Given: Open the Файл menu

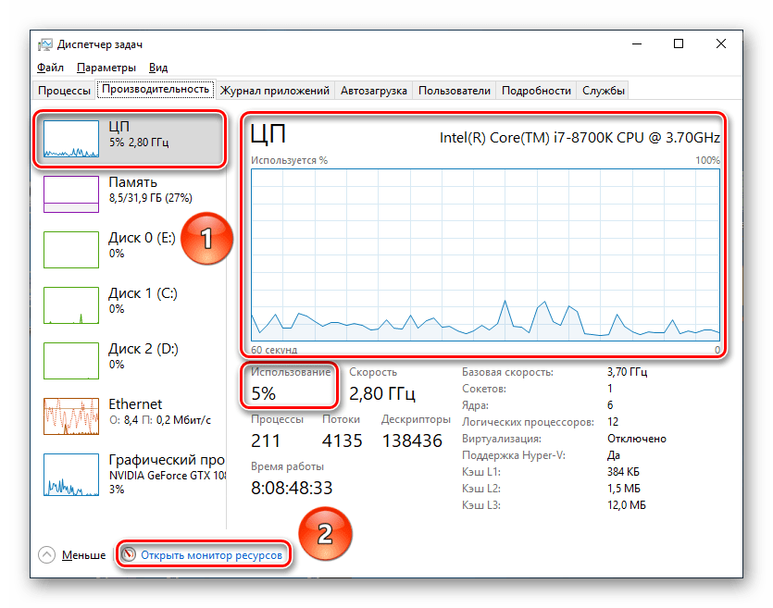Looking at the screenshot, I should click(50, 68).
